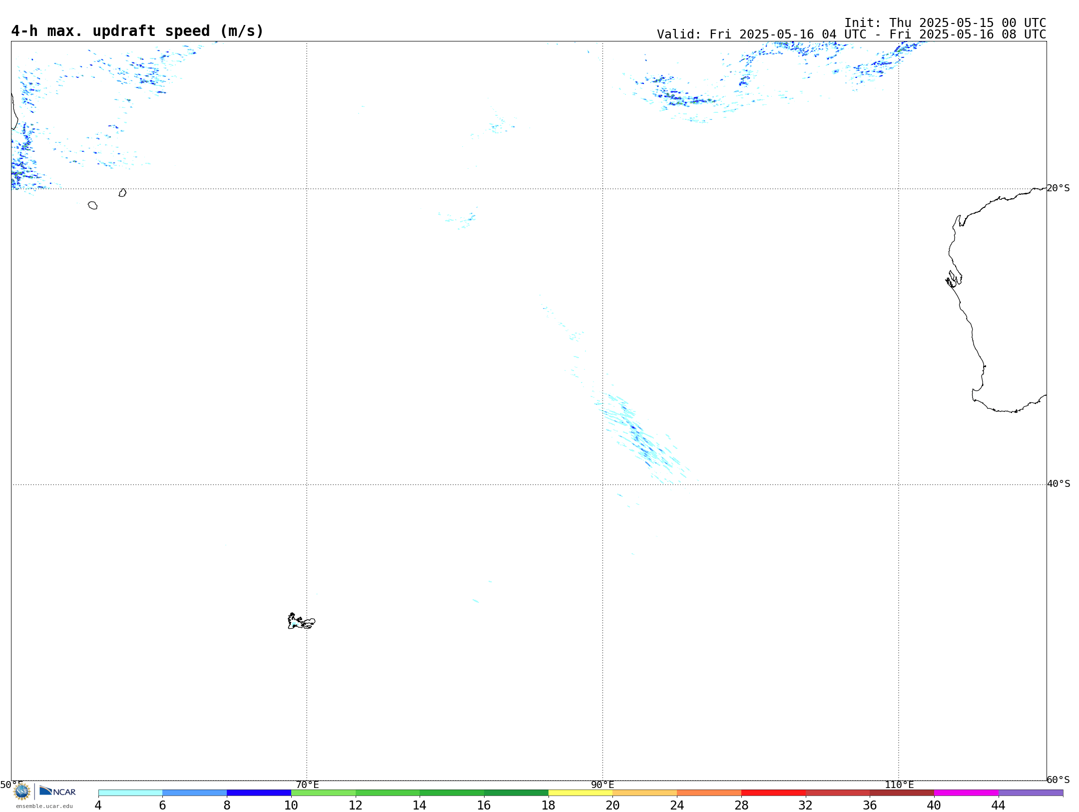Click the 50°E longitude label
This screenshot has height=812, width=1079.
(x=11, y=785)
